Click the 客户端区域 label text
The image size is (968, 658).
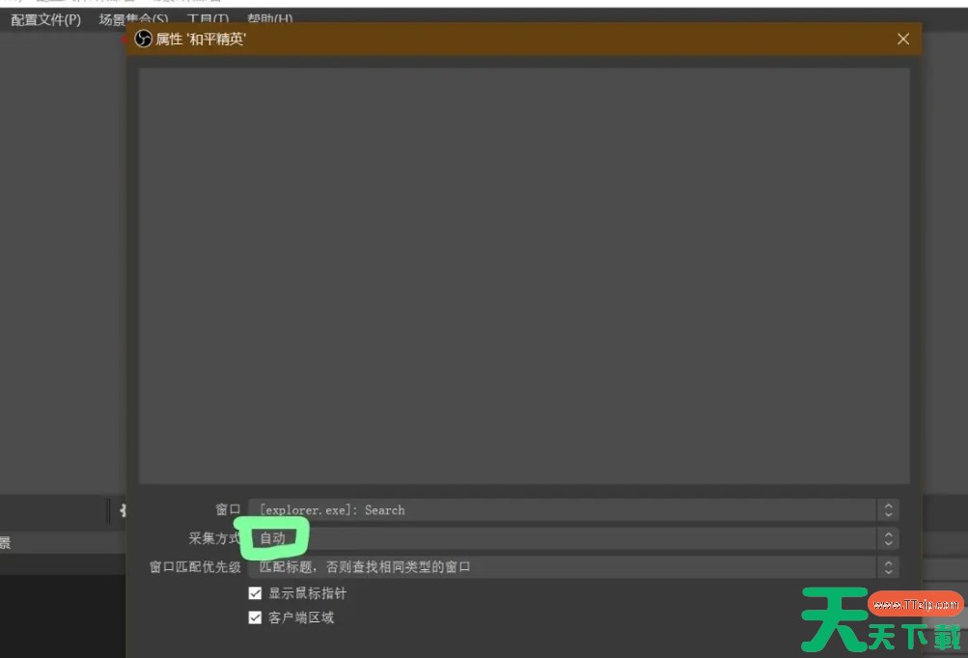click(301, 617)
